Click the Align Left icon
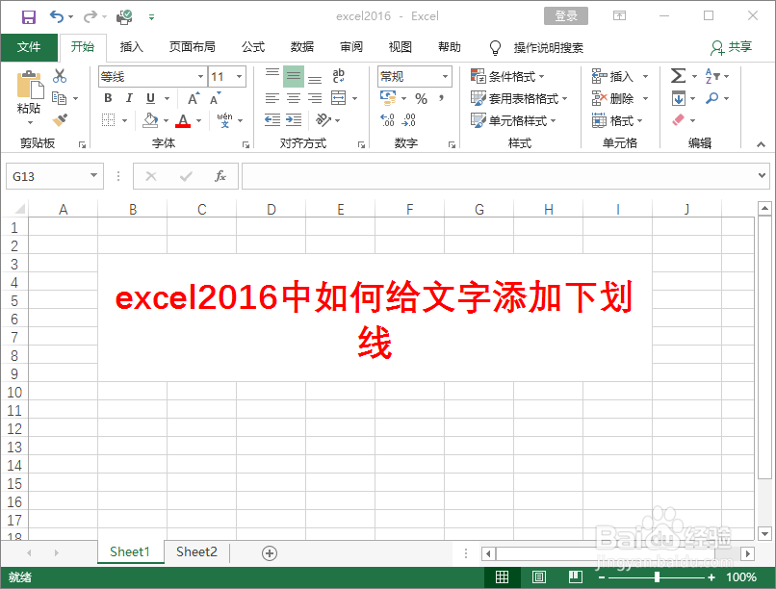The height and width of the screenshot is (589, 776). (272, 98)
